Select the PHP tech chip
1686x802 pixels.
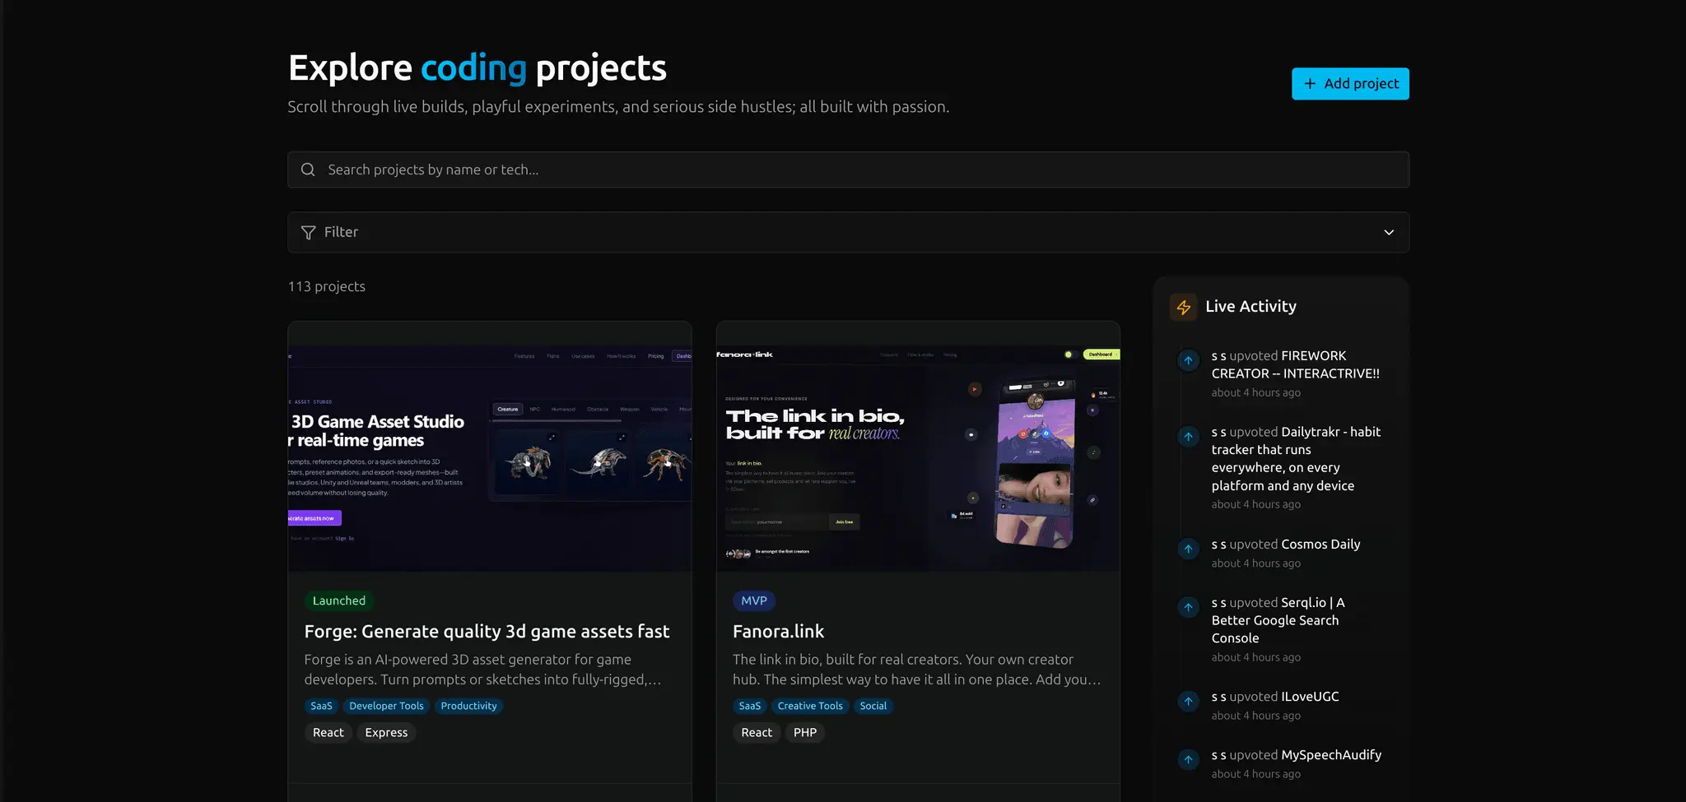[805, 732]
